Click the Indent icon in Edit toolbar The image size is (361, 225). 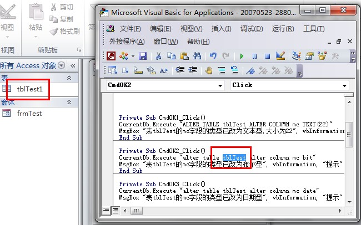pos(180,70)
